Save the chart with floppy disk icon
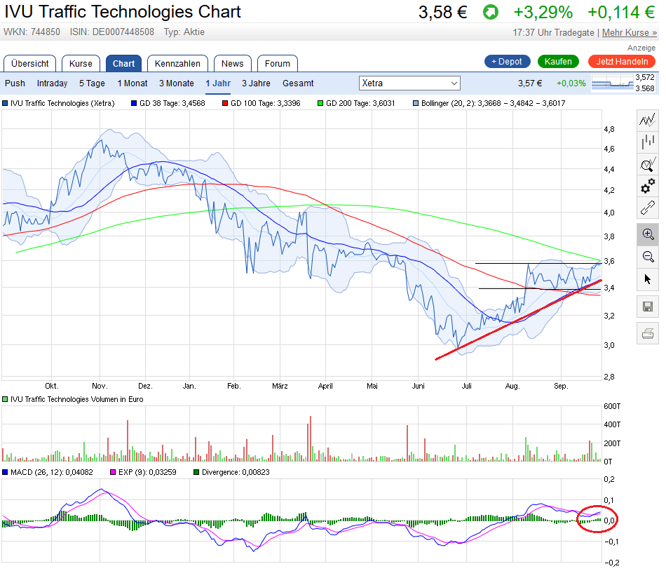 [x=648, y=307]
